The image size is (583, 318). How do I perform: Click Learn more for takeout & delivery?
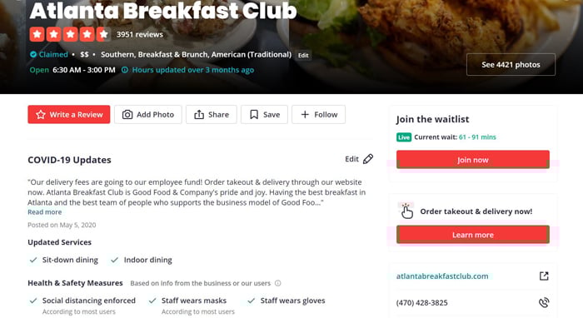point(472,235)
